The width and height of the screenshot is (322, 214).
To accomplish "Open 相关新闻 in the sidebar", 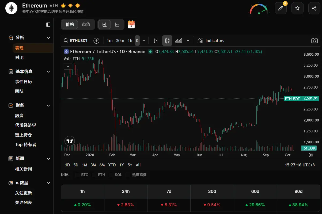I will [24, 169].
